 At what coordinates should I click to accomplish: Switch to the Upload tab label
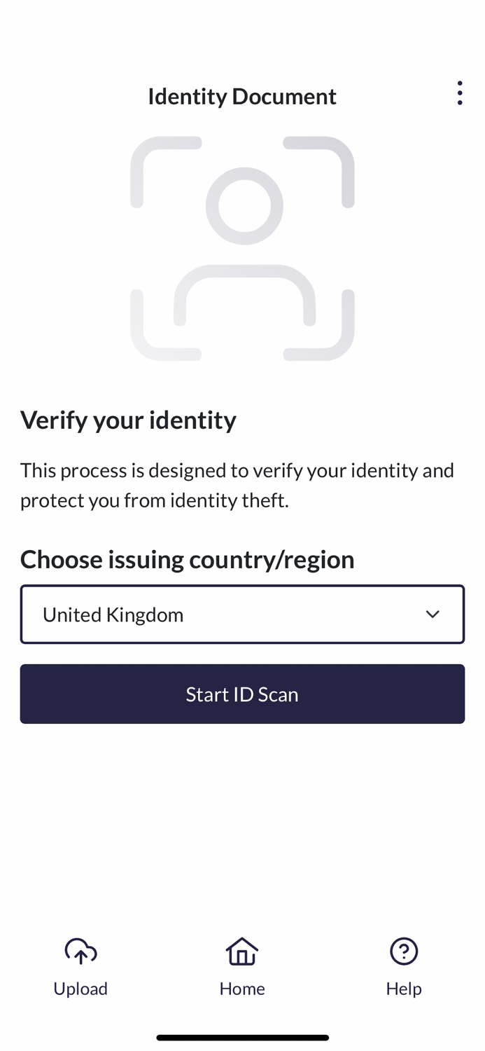(x=80, y=989)
